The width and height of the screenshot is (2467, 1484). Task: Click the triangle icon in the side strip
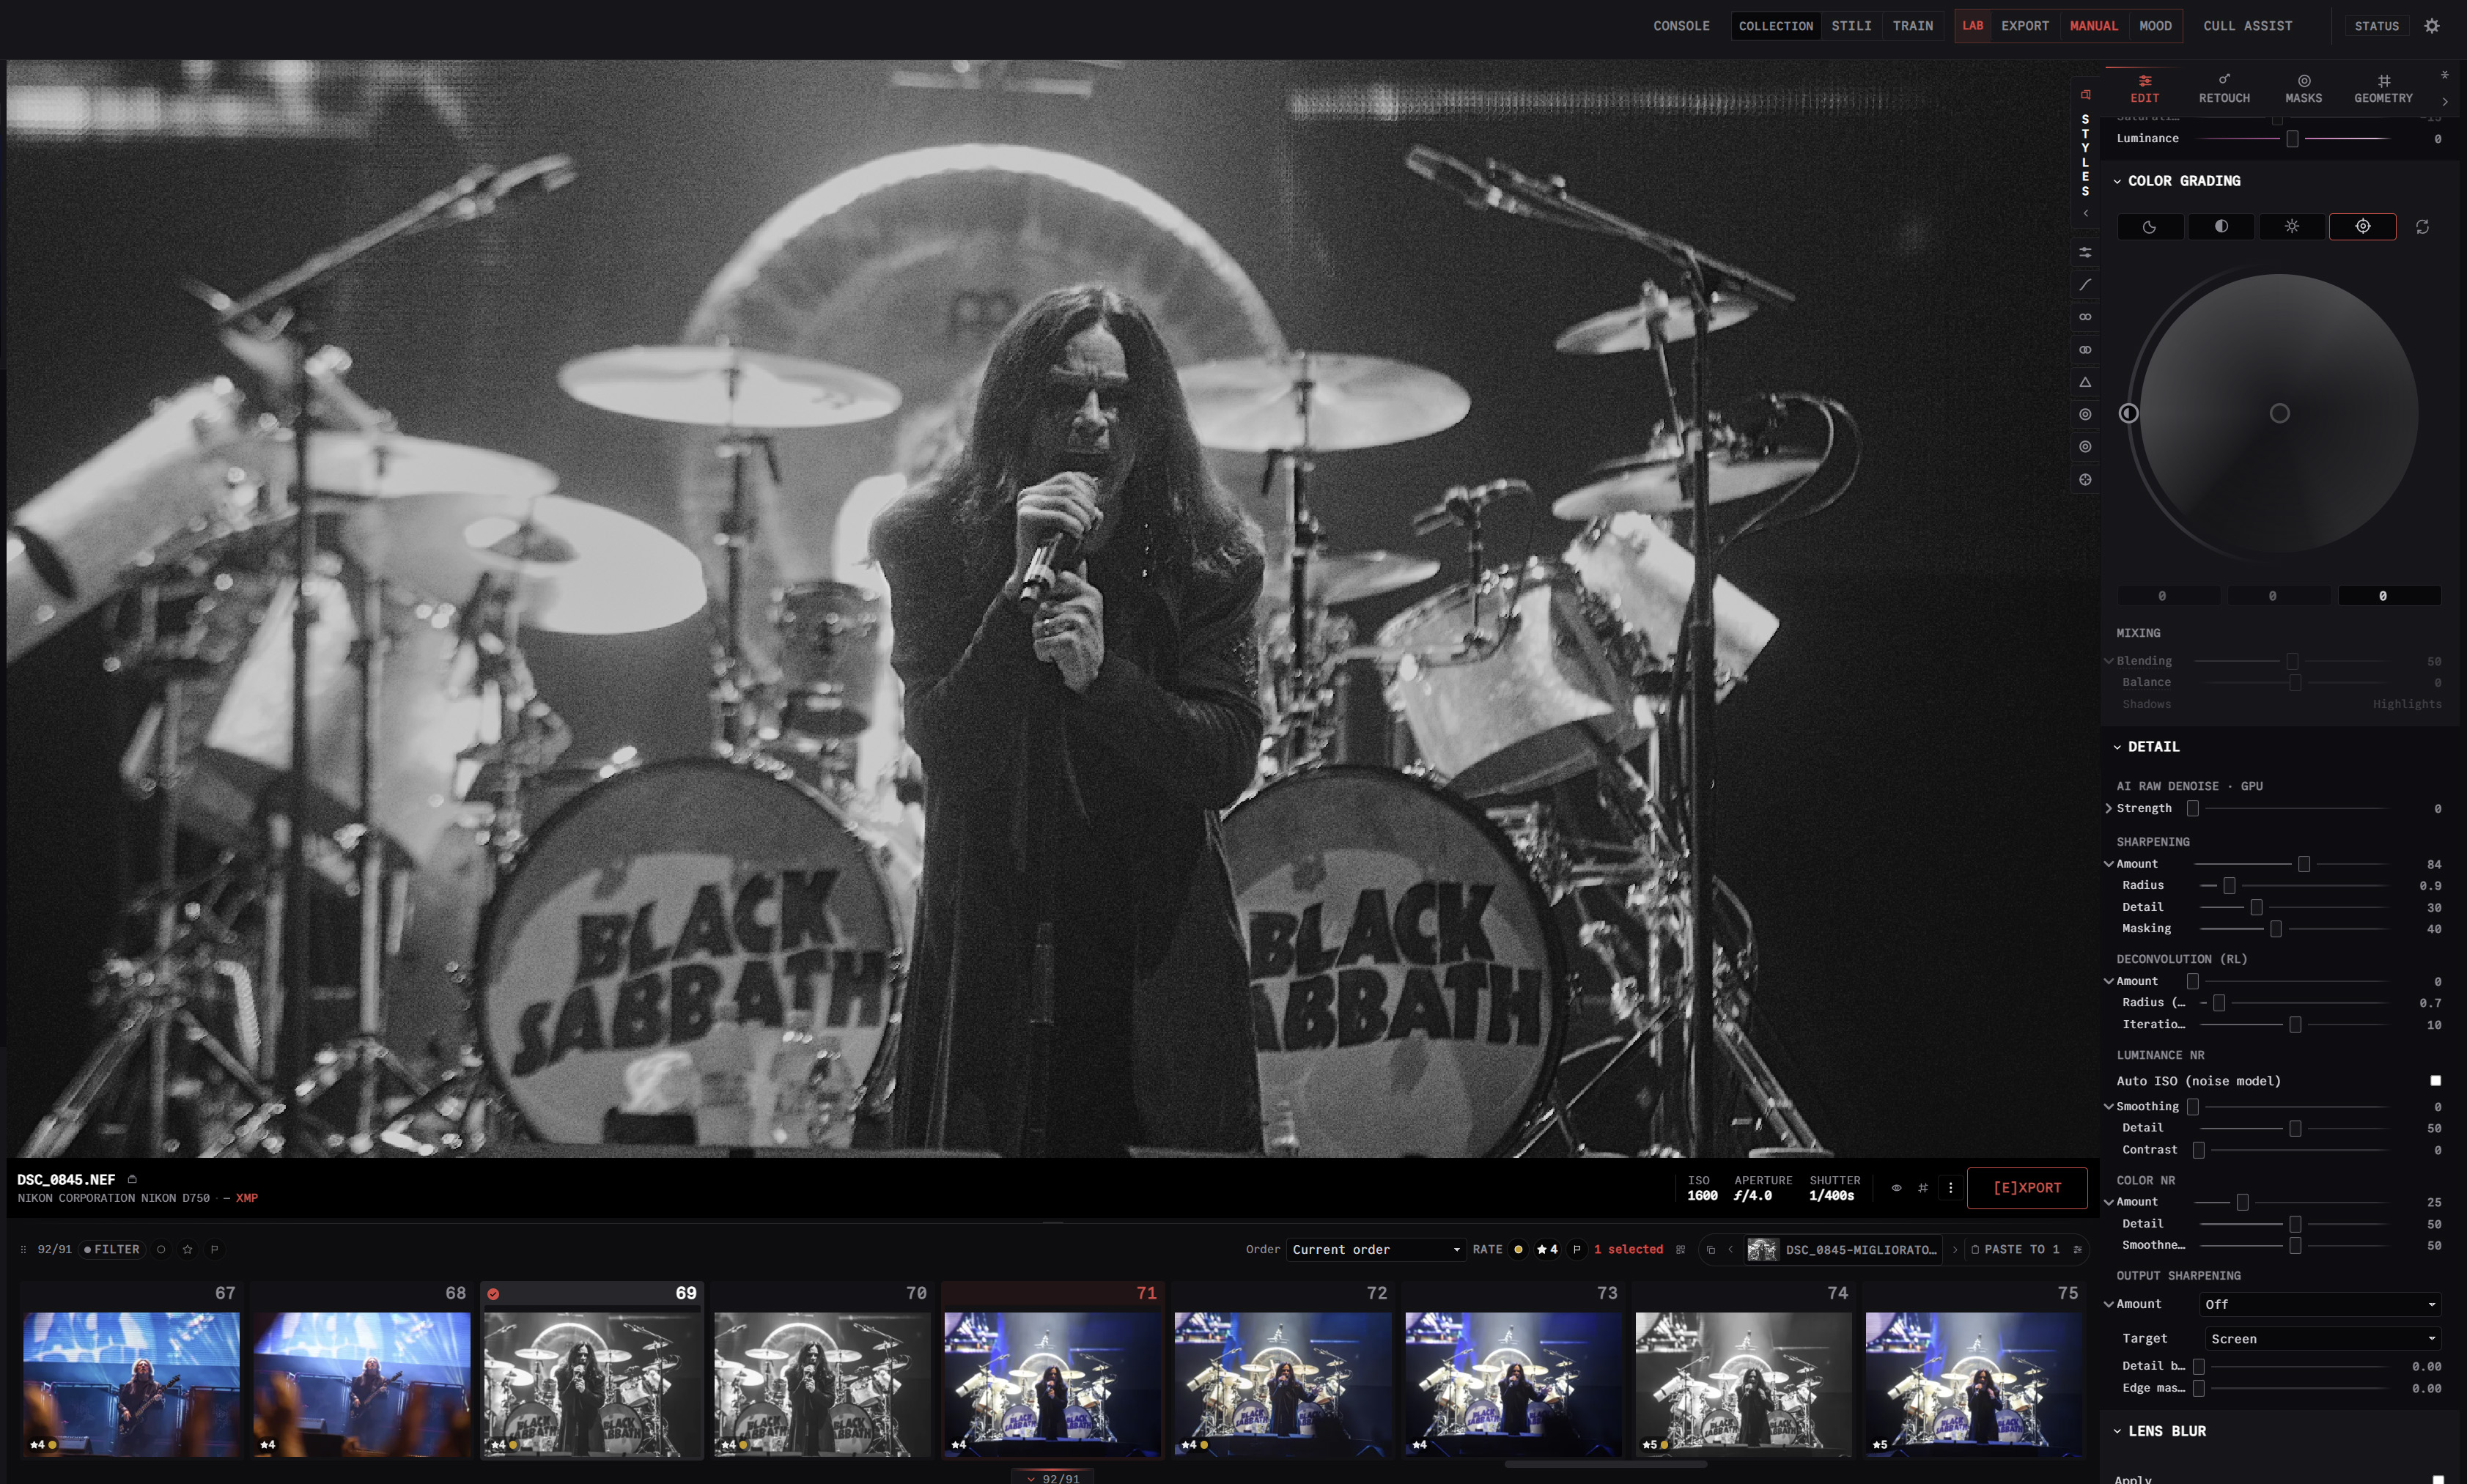2085,382
